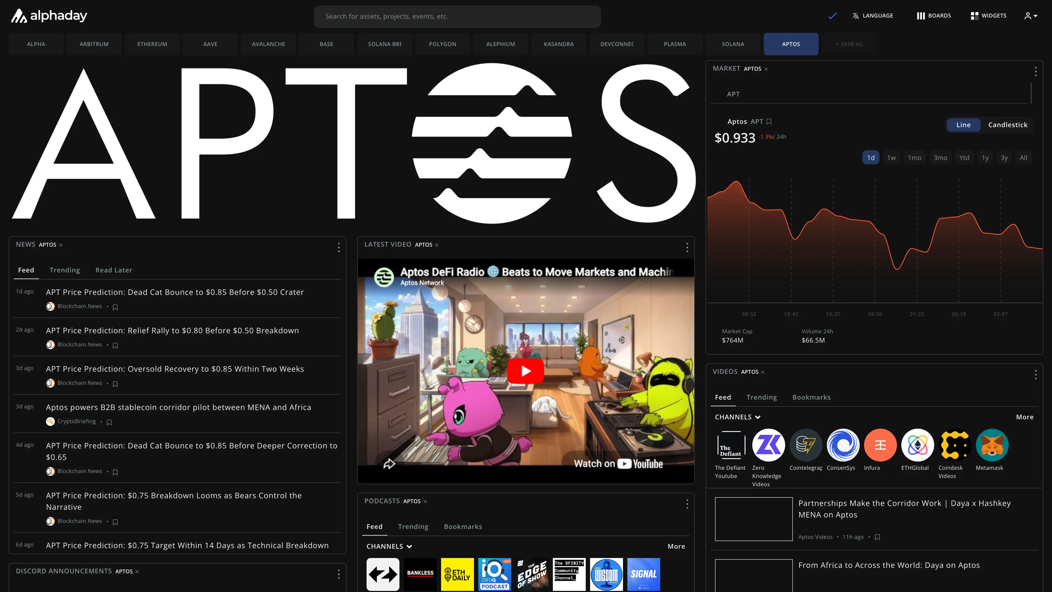The height and width of the screenshot is (592, 1052).
Task: Open the Cointelegraph channel icon
Action: pyautogui.click(x=805, y=445)
